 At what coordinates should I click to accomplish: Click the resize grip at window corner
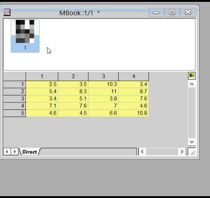click(x=192, y=152)
